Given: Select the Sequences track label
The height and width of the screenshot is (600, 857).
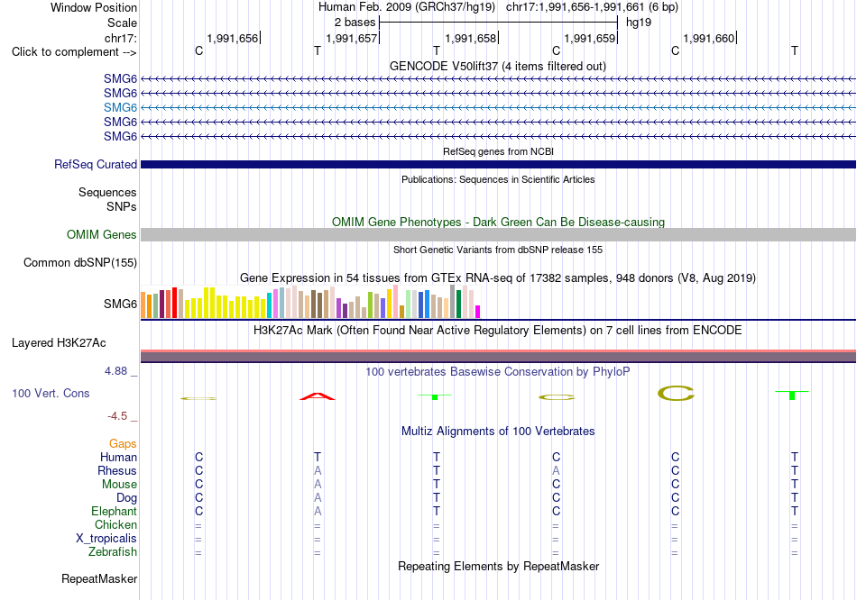Looking at the screenshot, I should [x=107, y=192].
